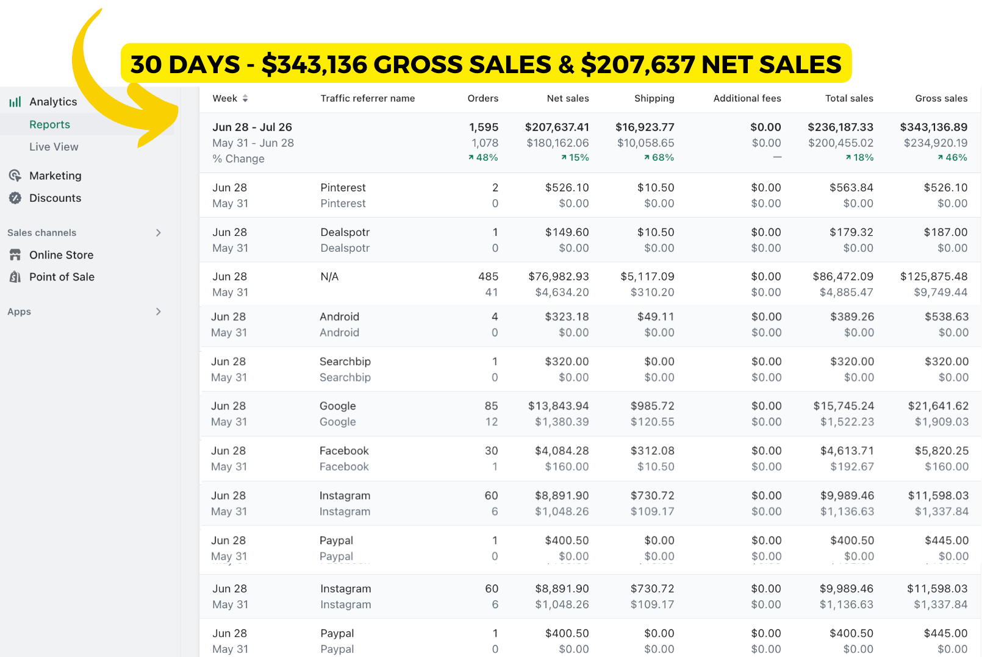Screen dimensions: 982x657
Task: Open Live View in the sidebar
Action: [x=54, y=147]
